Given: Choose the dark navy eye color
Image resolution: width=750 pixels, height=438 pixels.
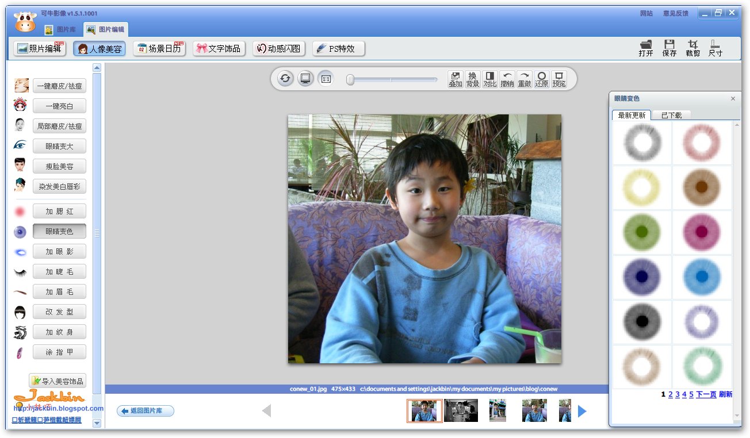Looking at the screenshot, I should pyautogui.click(x=642, y=277).
